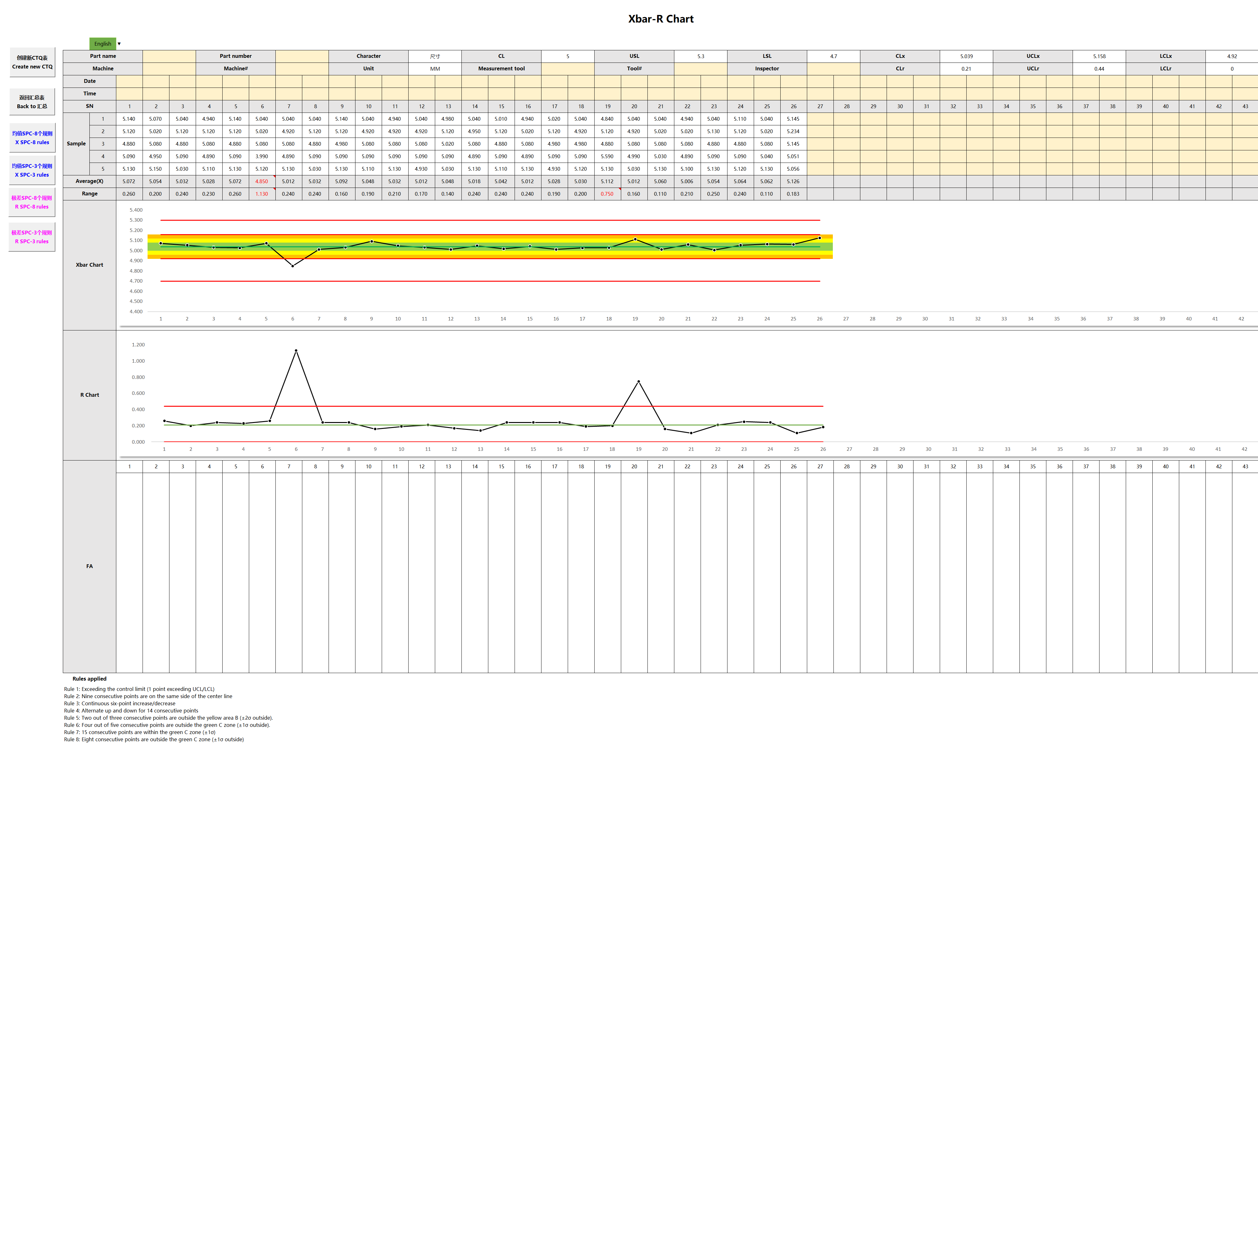Image resolution: width=1258 pixels, height=1258 pixels.
Task: Run R SPC-8 rules check
Action: 32,202
